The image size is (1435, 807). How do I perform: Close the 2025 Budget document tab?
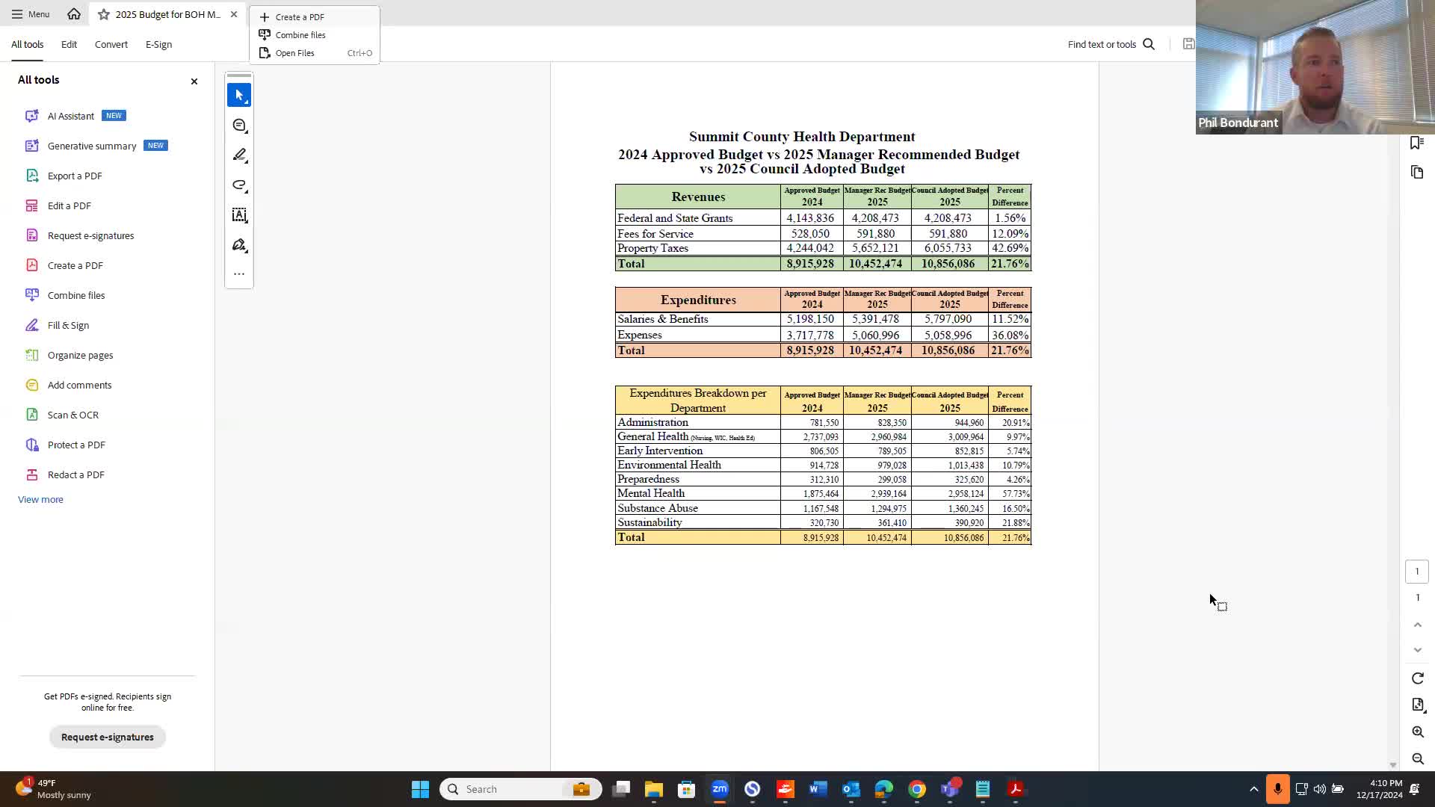click(234, 14)
